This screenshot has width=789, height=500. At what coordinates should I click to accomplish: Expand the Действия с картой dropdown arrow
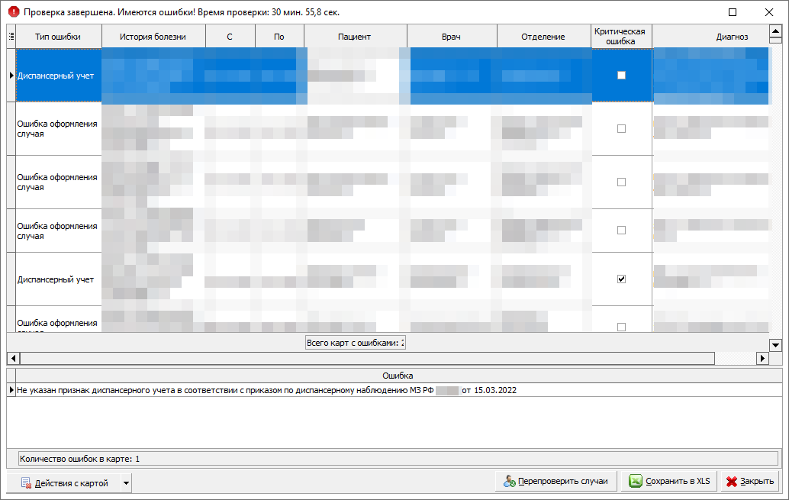coord(127,483)
